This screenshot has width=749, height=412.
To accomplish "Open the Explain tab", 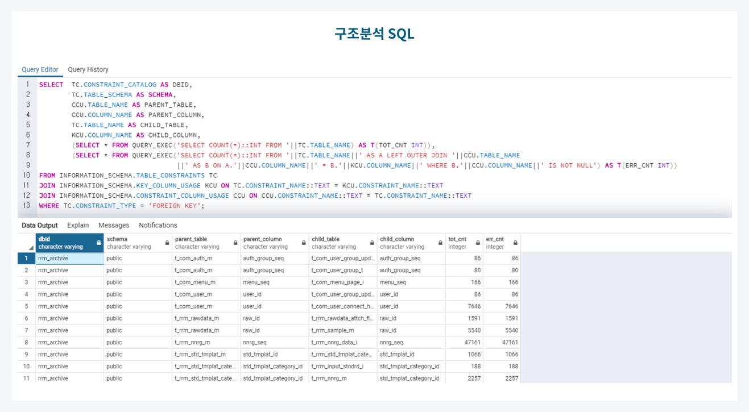I will coord(78,225).
